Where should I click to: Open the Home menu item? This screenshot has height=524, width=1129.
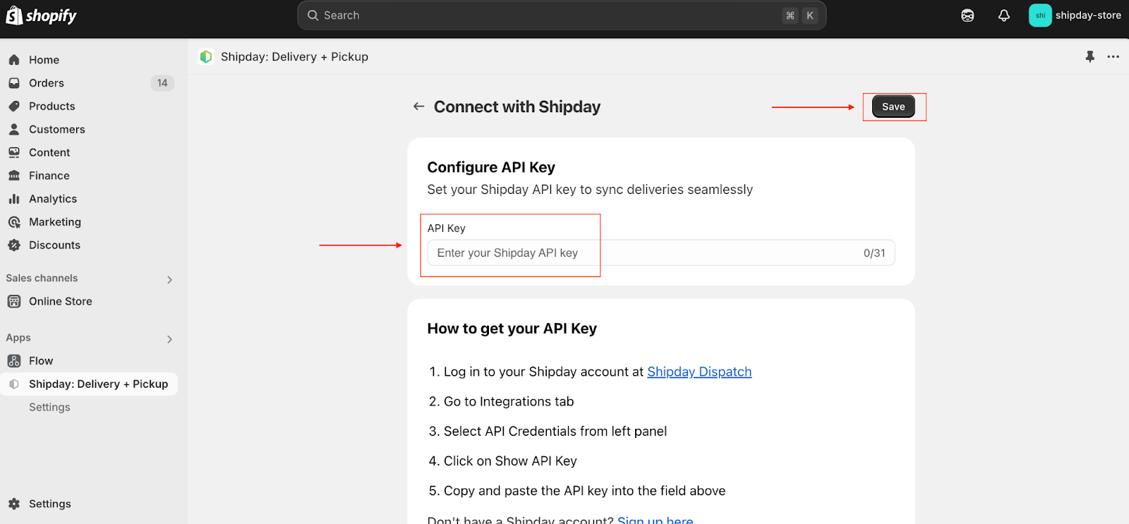44,60
